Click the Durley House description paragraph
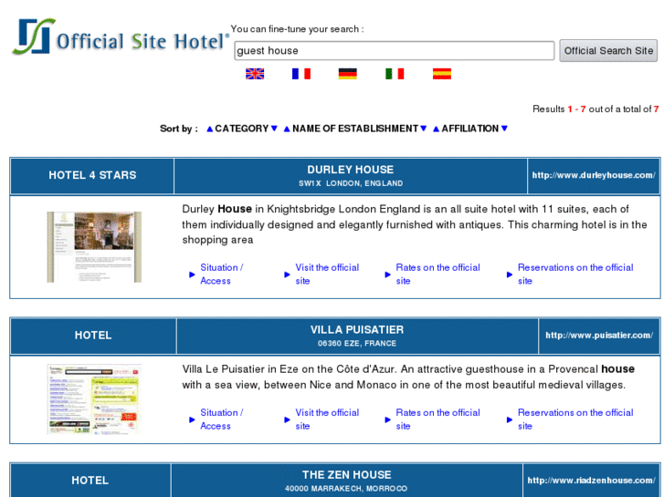The width and height of the screenshot is (664, 497). click(x=414, y=224)
